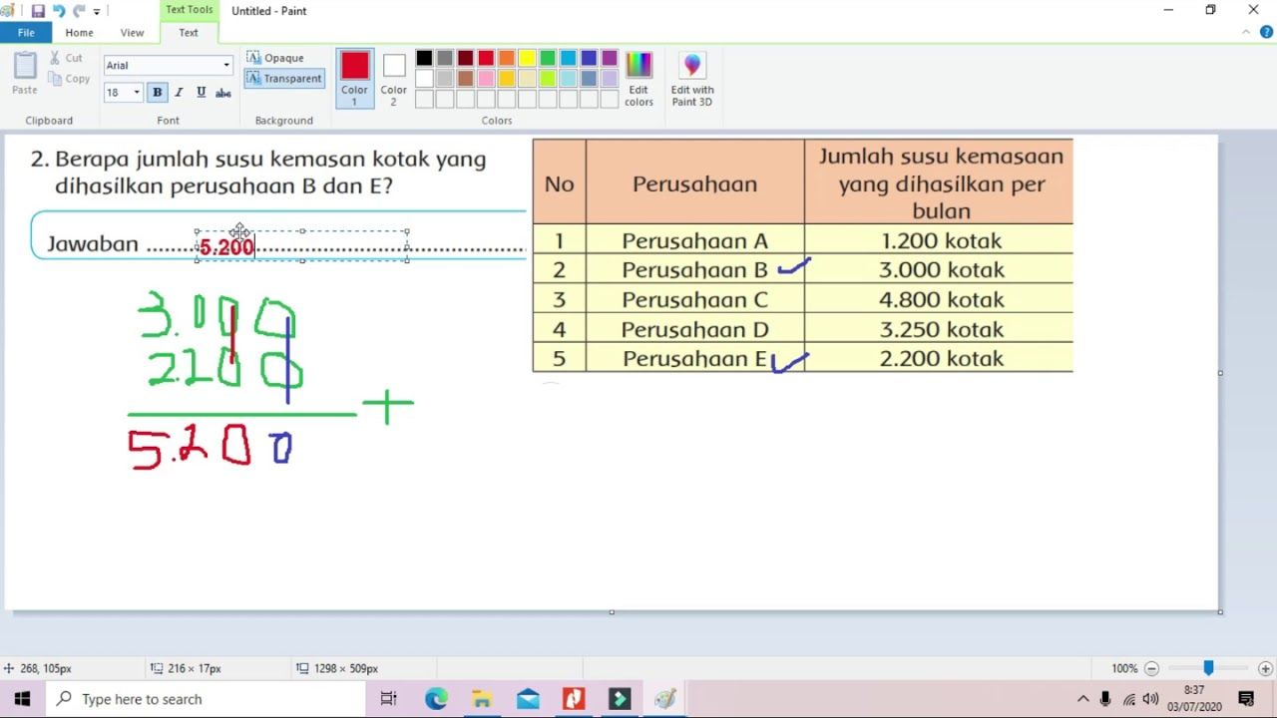The image size is (1277, 718).
Task: Click the taskbar search box
Action: click(206, 699)
